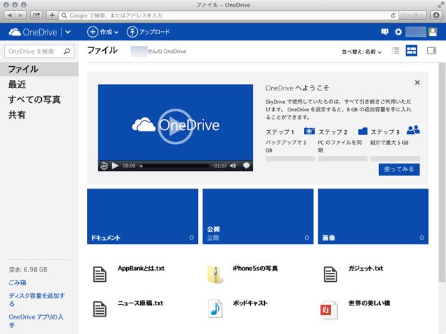The height and width of the screenshot is (334, 446).
Task: Click the 世界の美しい橋 file name
Action: tap(369, 303)
